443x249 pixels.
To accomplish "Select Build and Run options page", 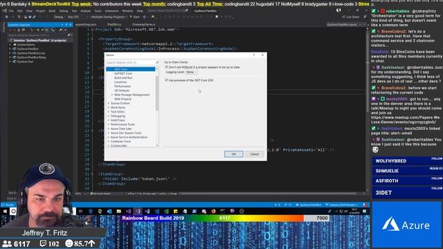I will tap(123, 77).
